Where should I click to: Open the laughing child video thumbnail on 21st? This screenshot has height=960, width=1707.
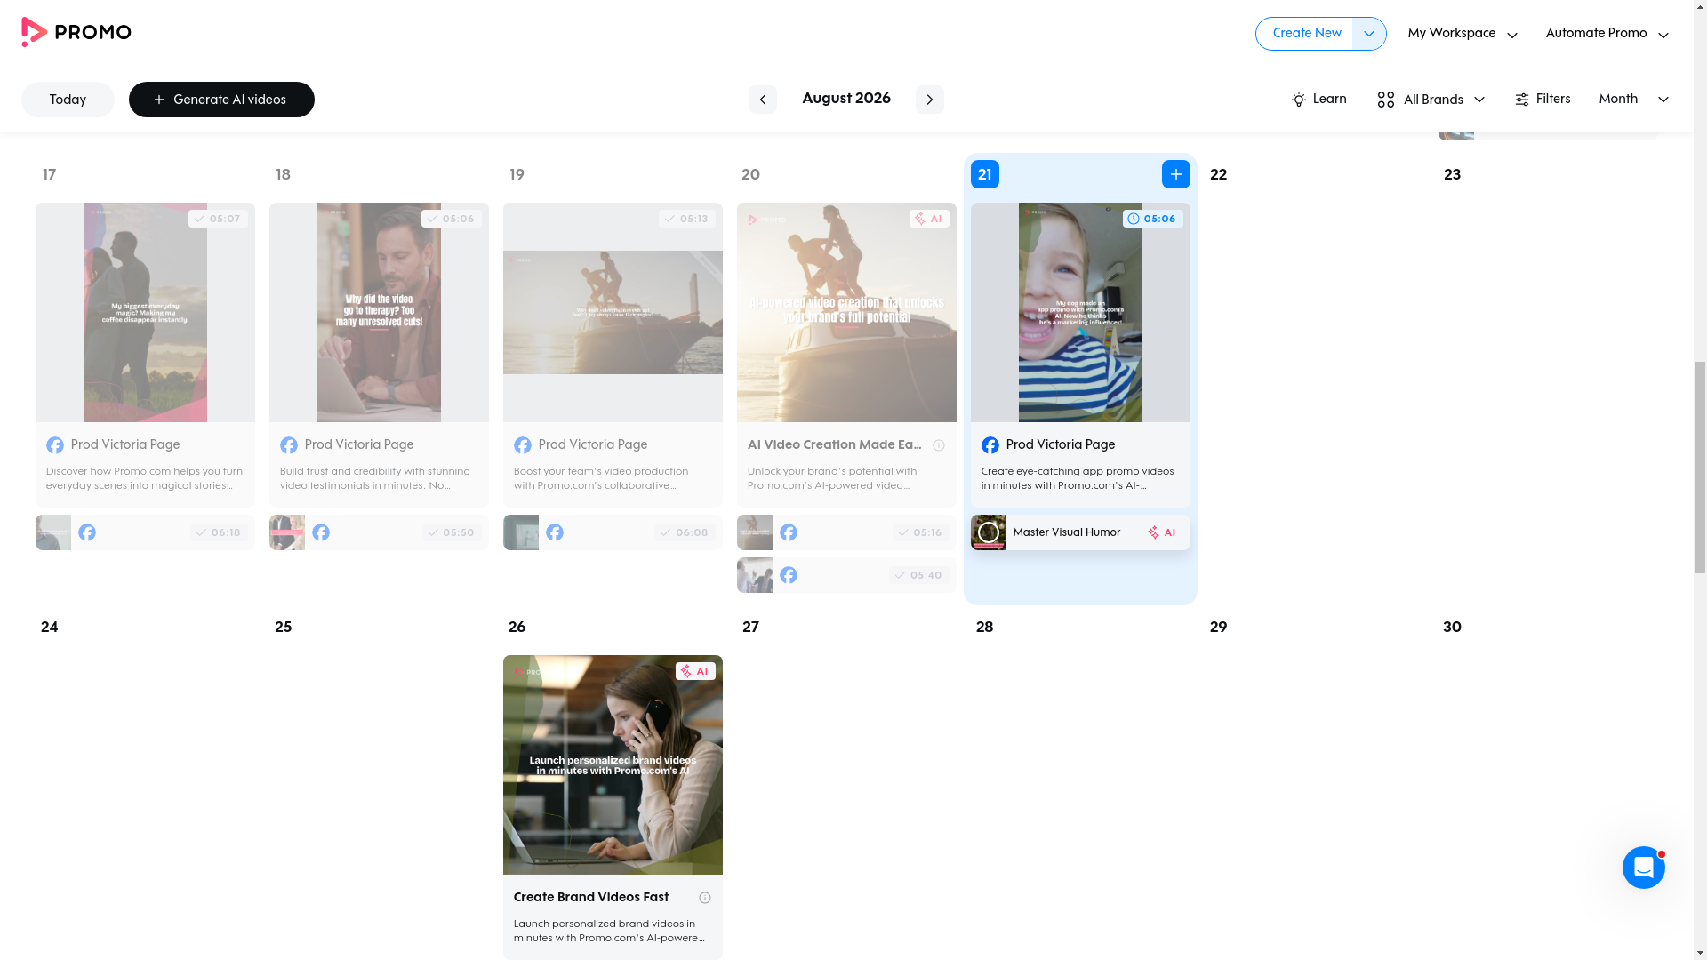tap(1080, 312)
